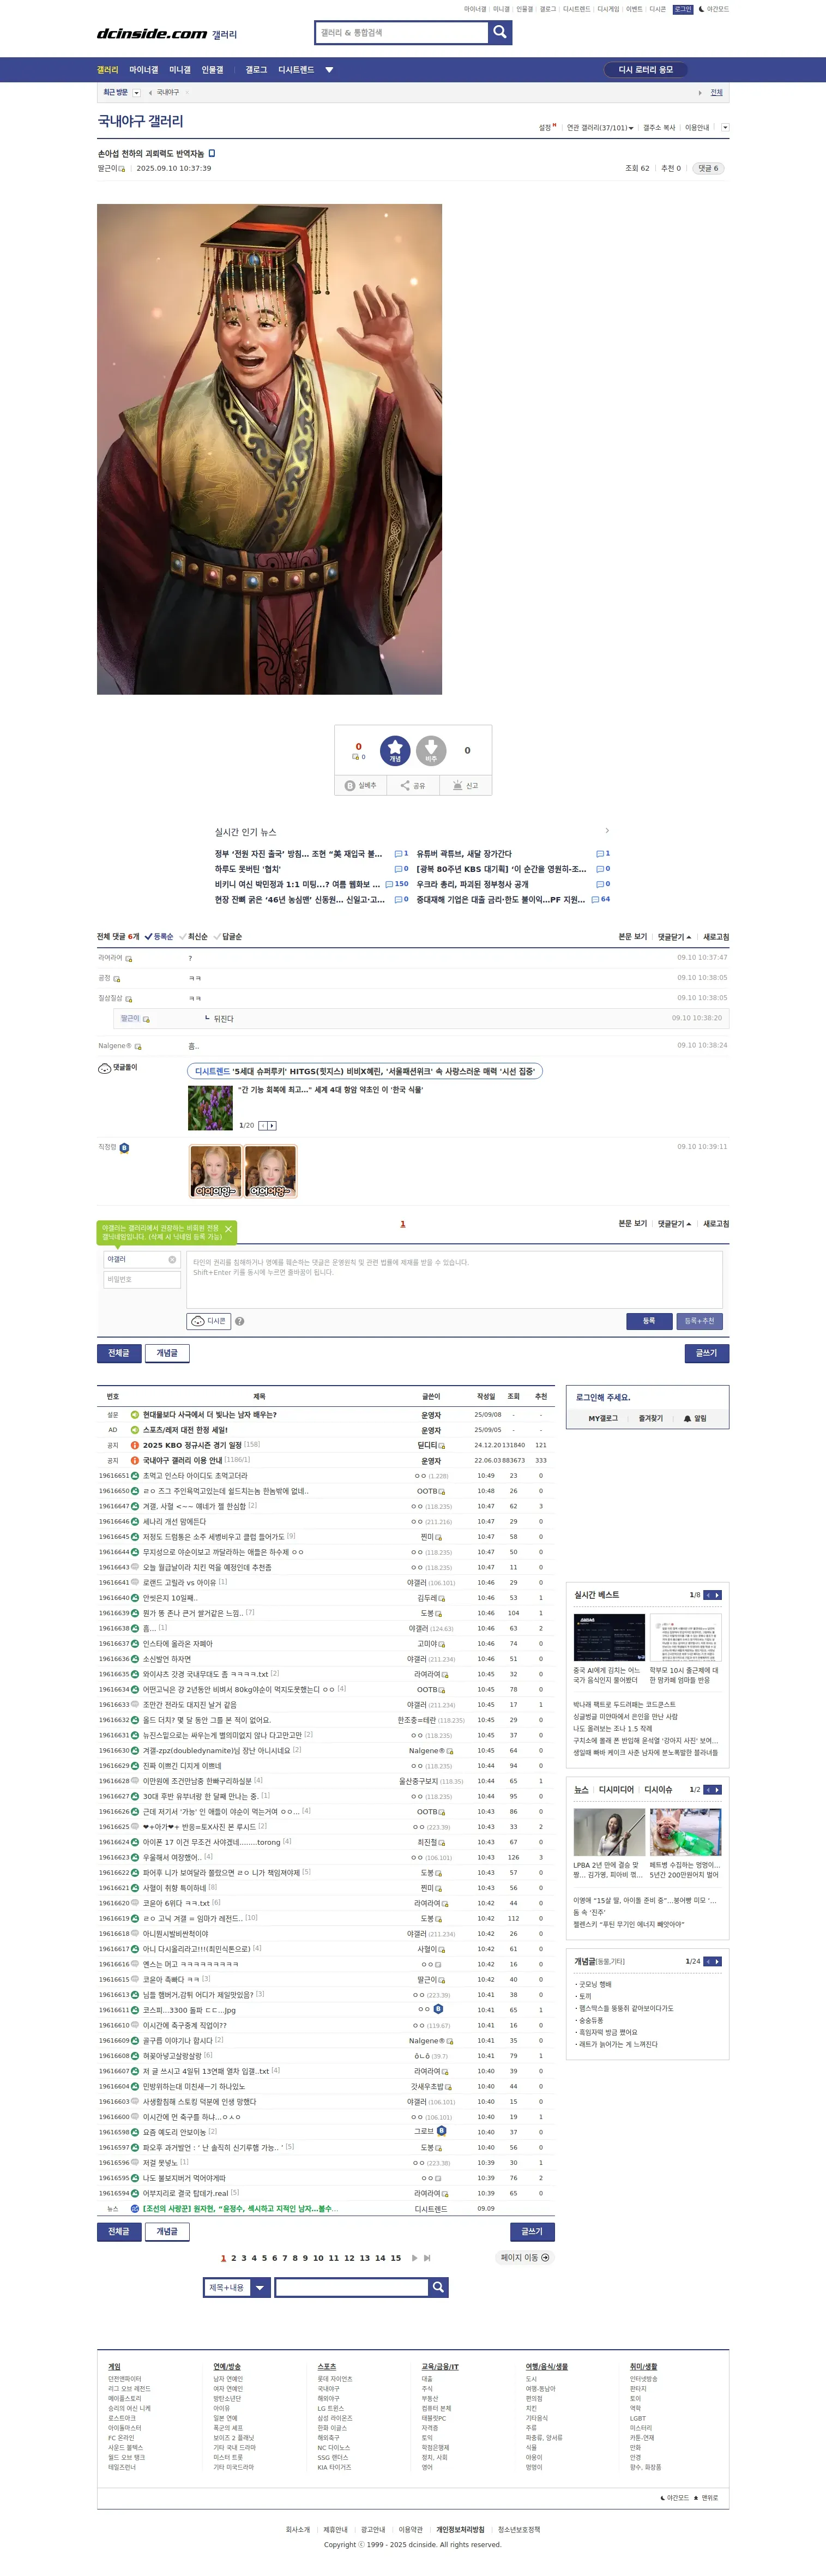Sort comments by 등록순
This screenshot has height=2576, width=826.
[x=159, y=937]
